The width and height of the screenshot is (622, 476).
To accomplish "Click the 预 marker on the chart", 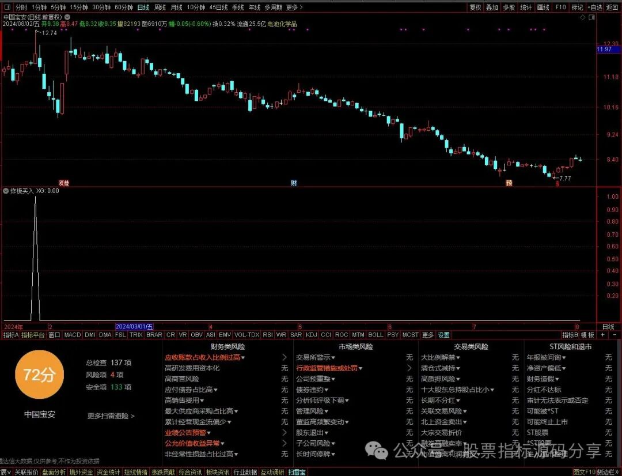I will [509, 183].
